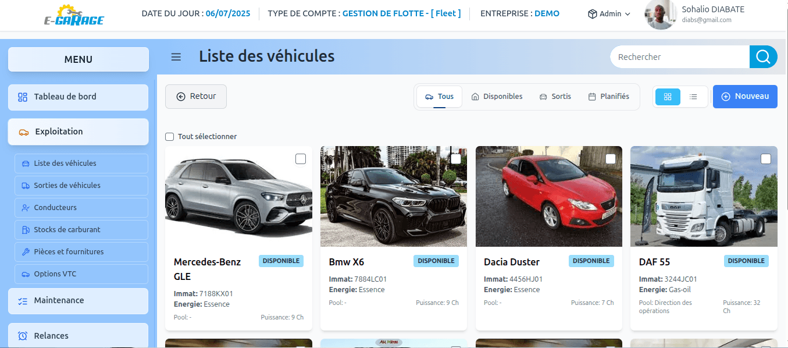
Task: Click the Conducteurs person icon
Action: (26, 208)
